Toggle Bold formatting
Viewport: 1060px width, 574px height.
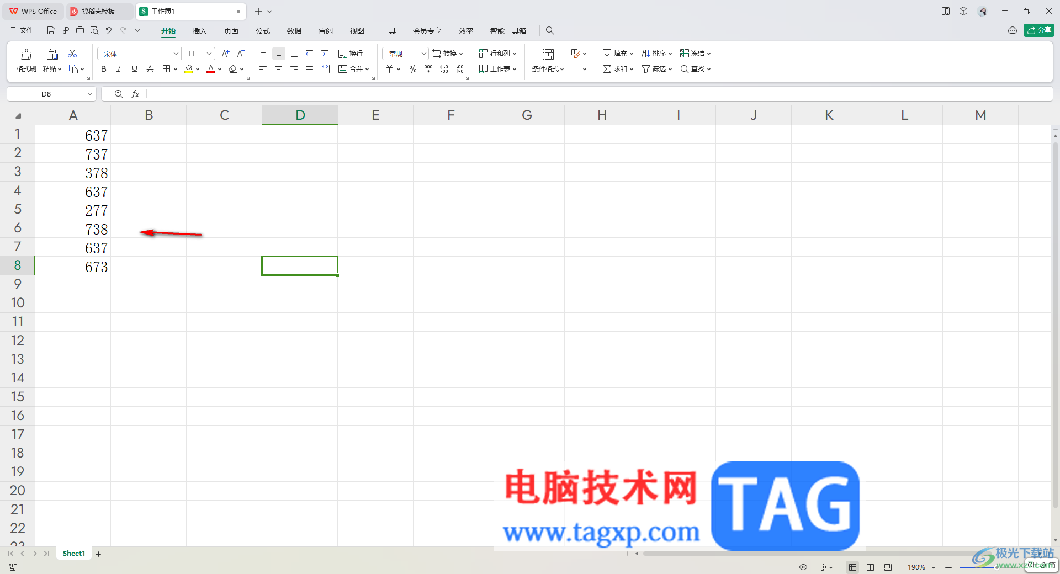103,69
